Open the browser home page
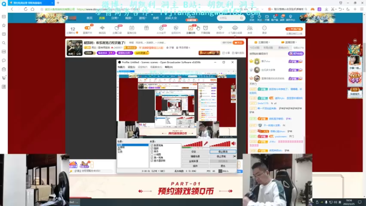This screenshot has width=366, height=206. 32,9
